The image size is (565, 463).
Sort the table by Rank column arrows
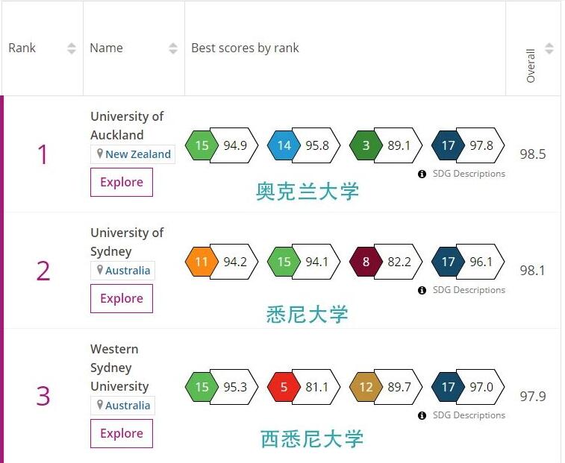[72, 48]
